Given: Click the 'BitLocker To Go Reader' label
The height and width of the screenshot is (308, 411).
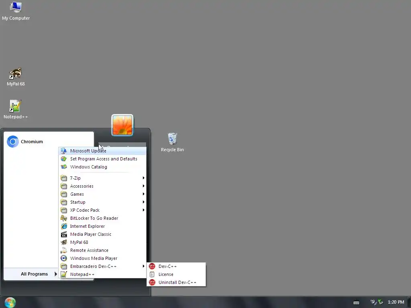Looking at the screenshot, I should (94, 218).
